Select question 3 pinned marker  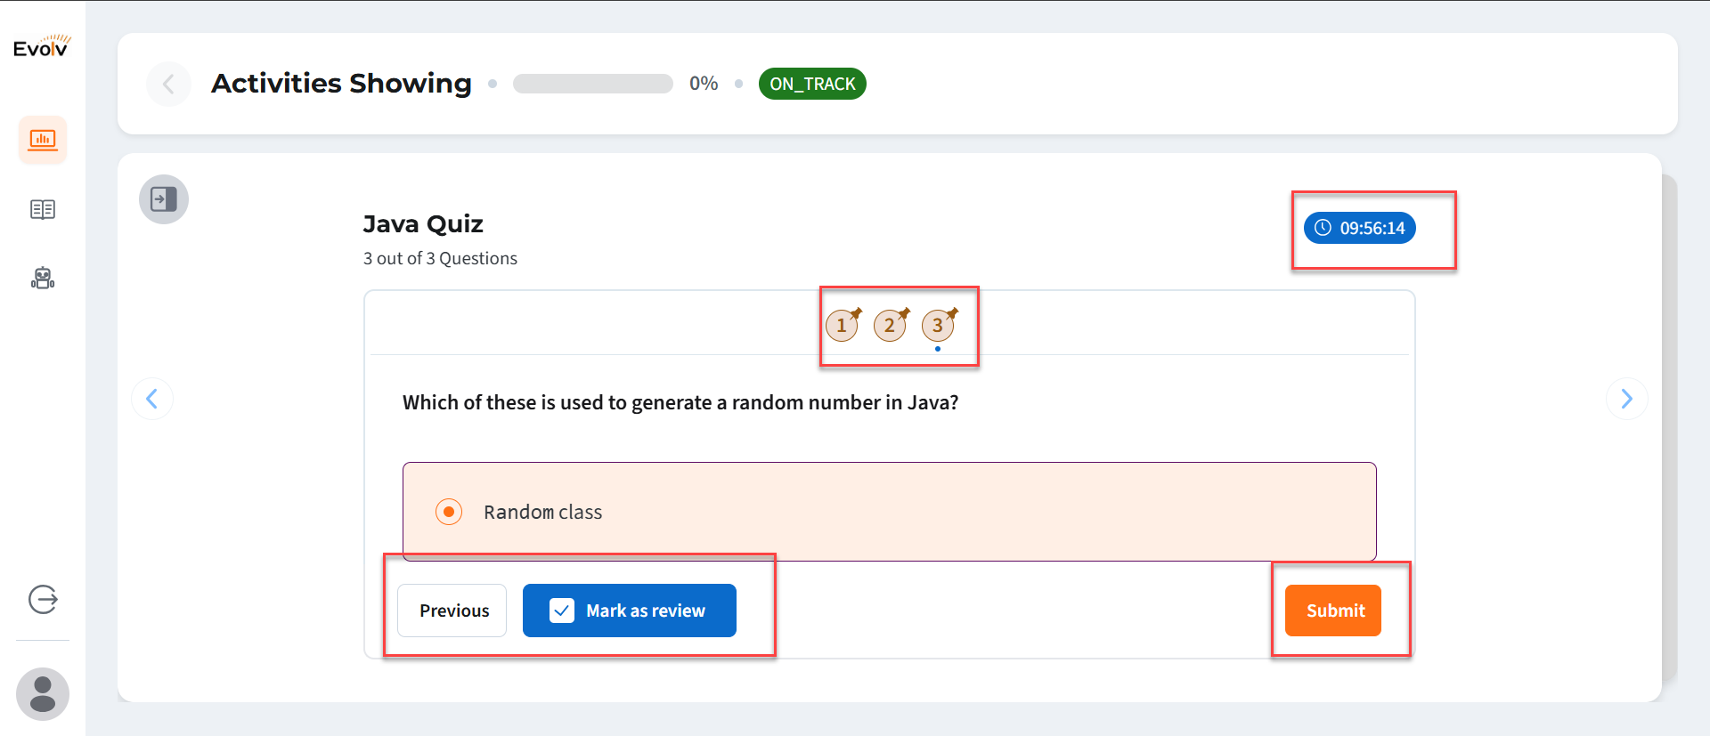(938, 326)
